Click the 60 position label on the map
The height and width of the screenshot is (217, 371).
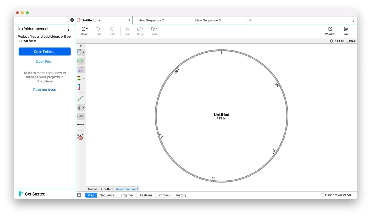pyautogui.click(x=213, y=178)
